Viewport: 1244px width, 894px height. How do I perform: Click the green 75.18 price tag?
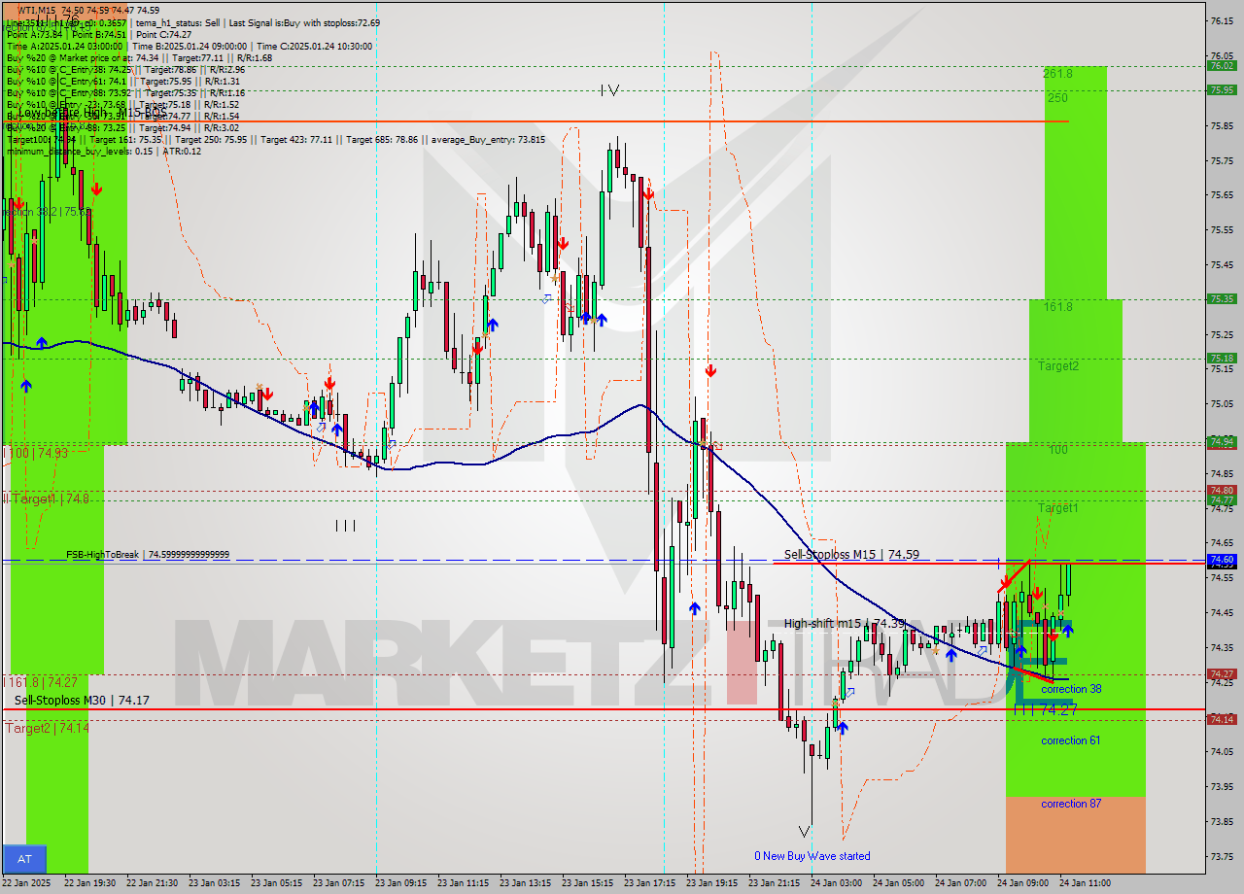point(1222,358)
